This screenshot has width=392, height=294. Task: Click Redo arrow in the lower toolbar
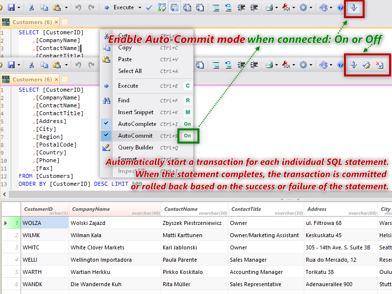pyautogui.click(x=91, y=65)
